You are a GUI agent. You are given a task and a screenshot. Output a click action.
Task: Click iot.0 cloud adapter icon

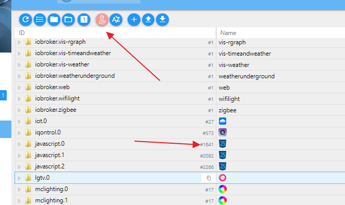(x=223, y=121)
